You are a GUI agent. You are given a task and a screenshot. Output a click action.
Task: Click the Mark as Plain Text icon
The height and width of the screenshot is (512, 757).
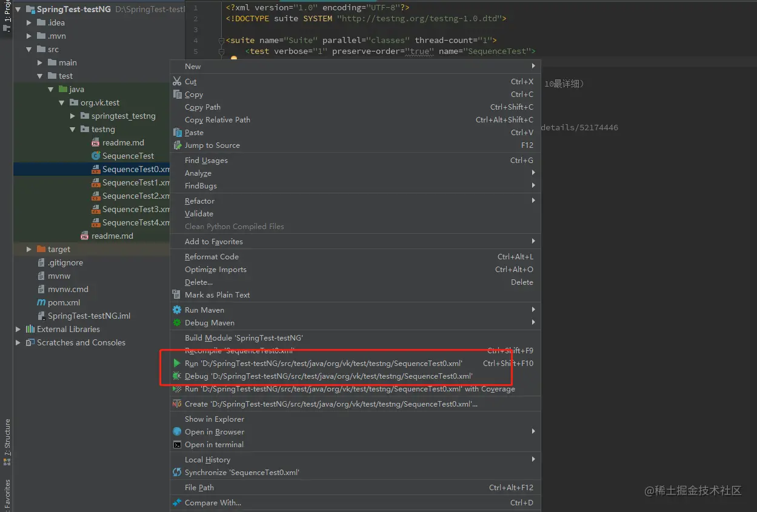(x=177, y=294)
